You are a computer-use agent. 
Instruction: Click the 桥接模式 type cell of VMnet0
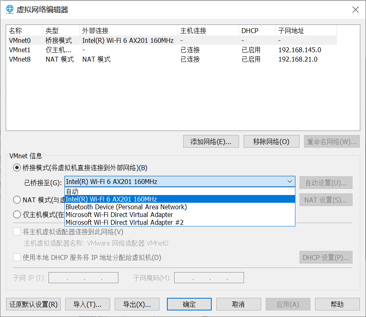pos(59,40)
